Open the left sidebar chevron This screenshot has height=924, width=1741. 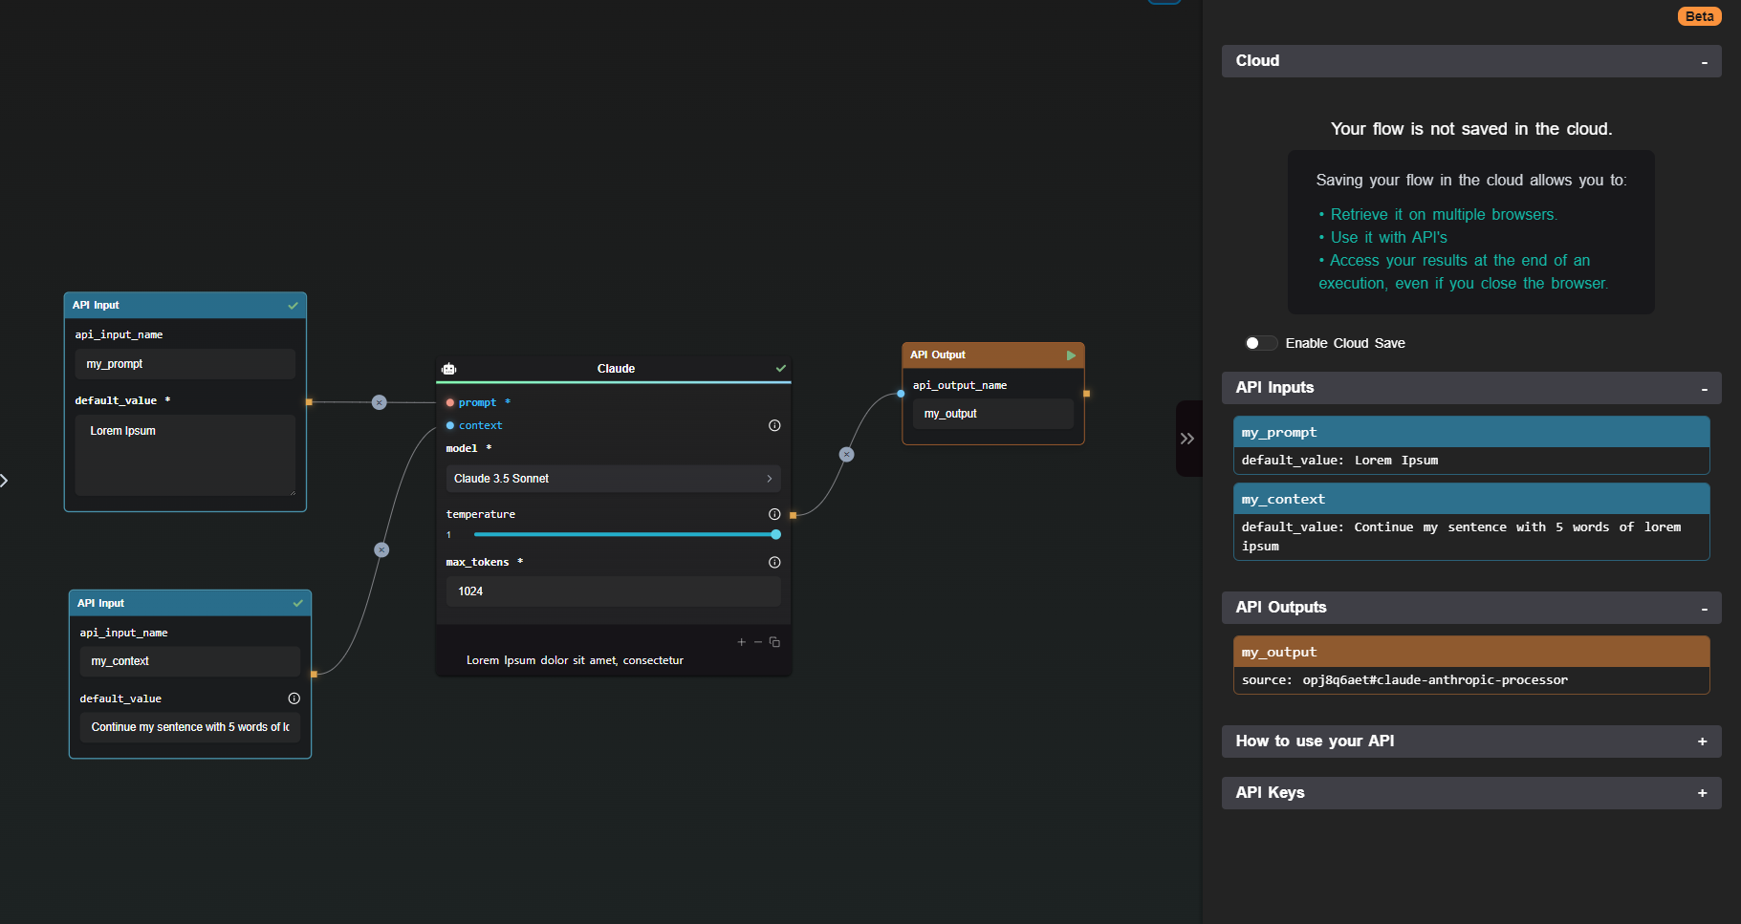coord(4,481)
